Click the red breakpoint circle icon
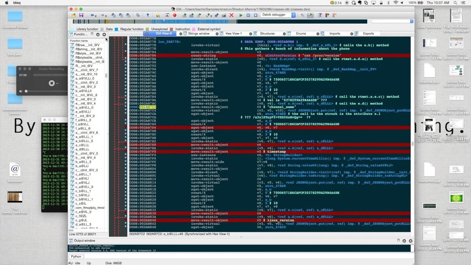Screen dimensions: 471x265 coord(174,15)
